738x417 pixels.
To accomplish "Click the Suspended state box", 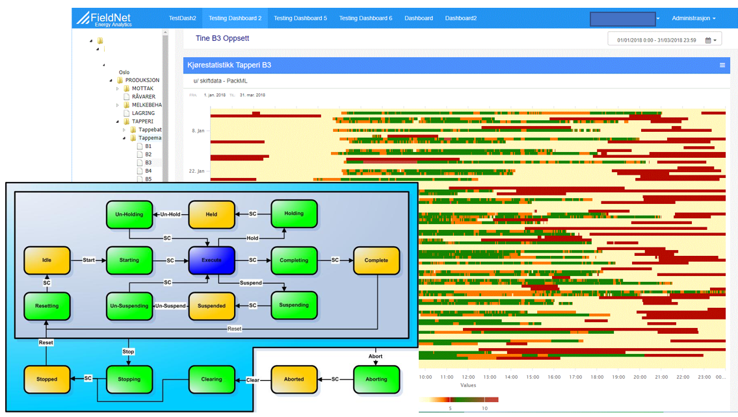I will [x=211, y=306].
